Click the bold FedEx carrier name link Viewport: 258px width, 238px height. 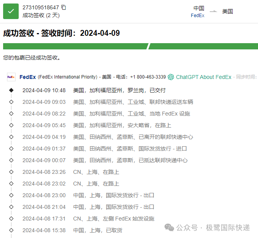coord(28,77)
